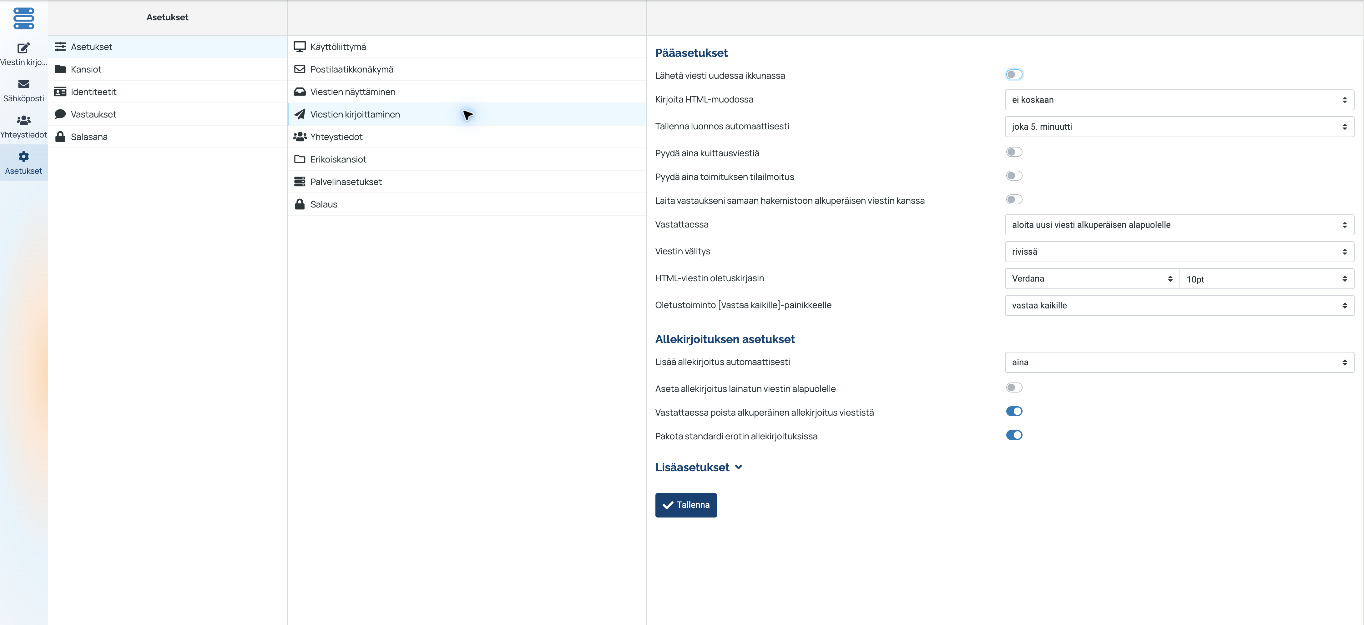Open the Viestin välitys dropdown
Screen dimensions: 1364x625
[1179, 252]
